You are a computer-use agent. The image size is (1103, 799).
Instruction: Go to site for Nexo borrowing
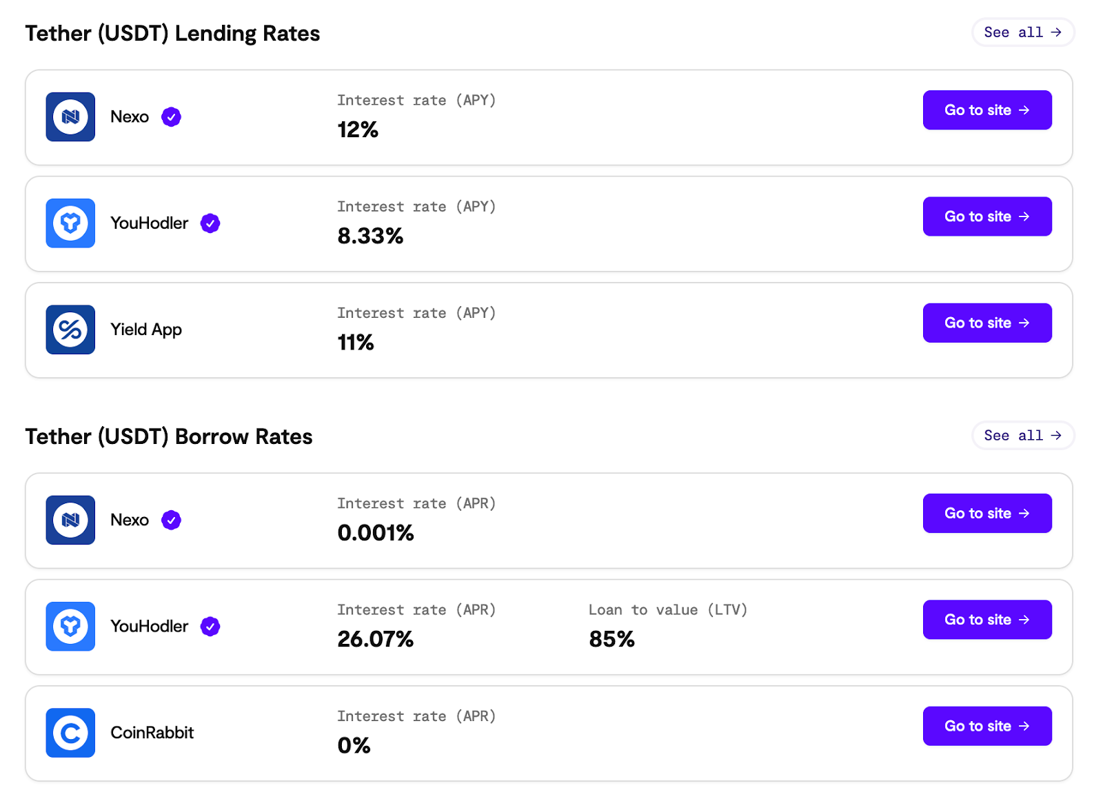(986, 514)
